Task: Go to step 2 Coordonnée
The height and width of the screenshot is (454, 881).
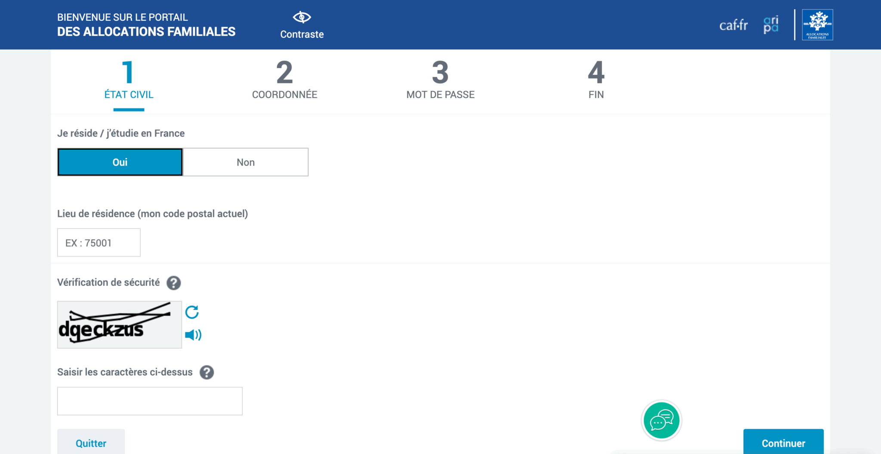Action: pos(284,80)
